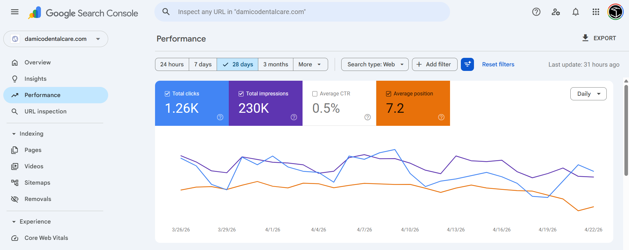Click the 4/22/26 date on chart axis
Screen dimensions: 629x250
click(593, 230)
